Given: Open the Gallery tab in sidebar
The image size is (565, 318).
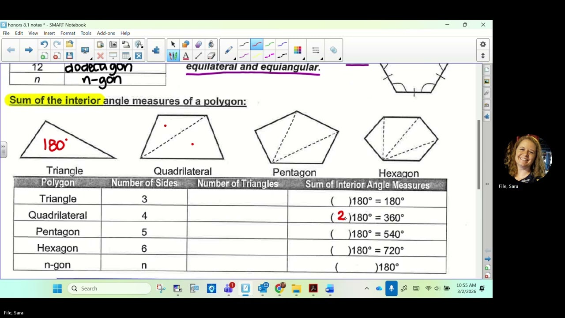Looking at the screenshot, I should tap(487, 81).
